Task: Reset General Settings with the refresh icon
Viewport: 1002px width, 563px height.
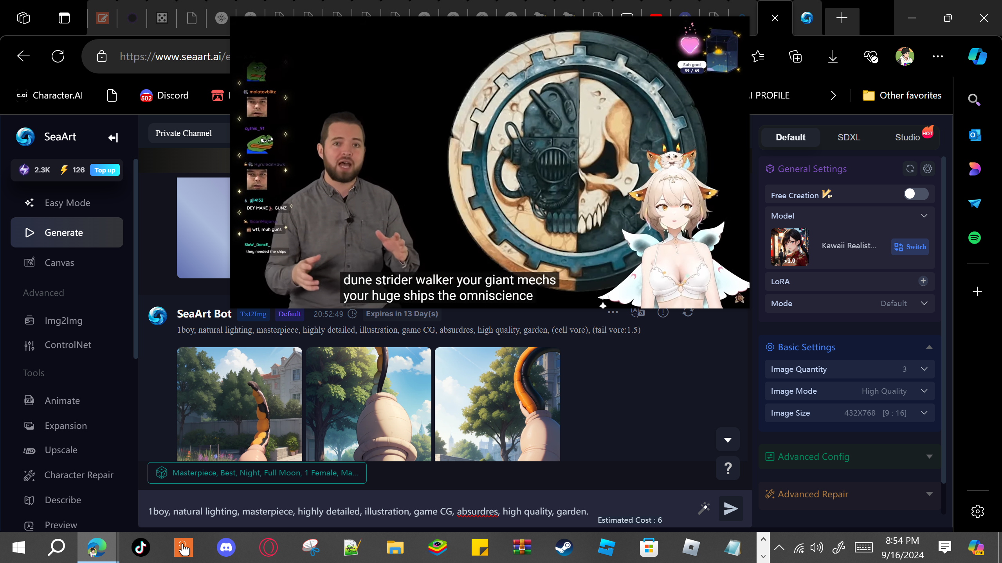Action: pyautogui.click(x=910, y=169)
